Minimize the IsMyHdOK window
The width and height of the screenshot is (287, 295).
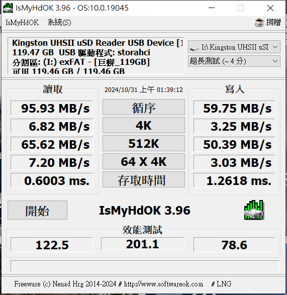click(212, 8)
